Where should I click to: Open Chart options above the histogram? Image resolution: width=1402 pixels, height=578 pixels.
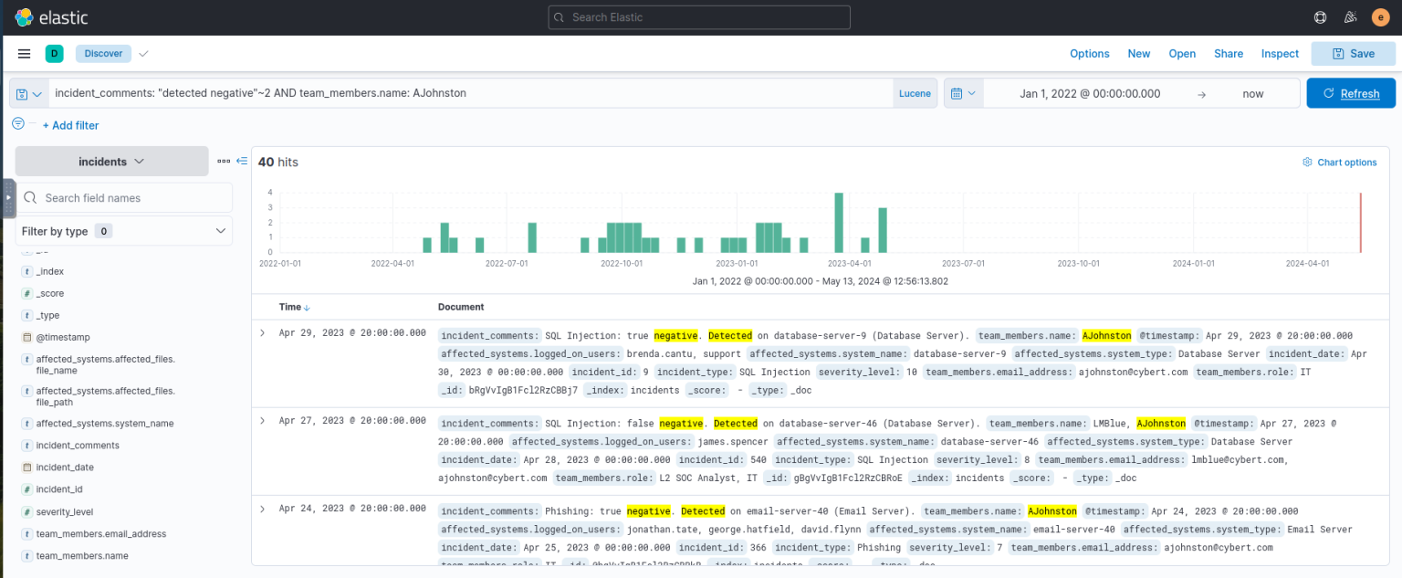[x=1339, y=162]
